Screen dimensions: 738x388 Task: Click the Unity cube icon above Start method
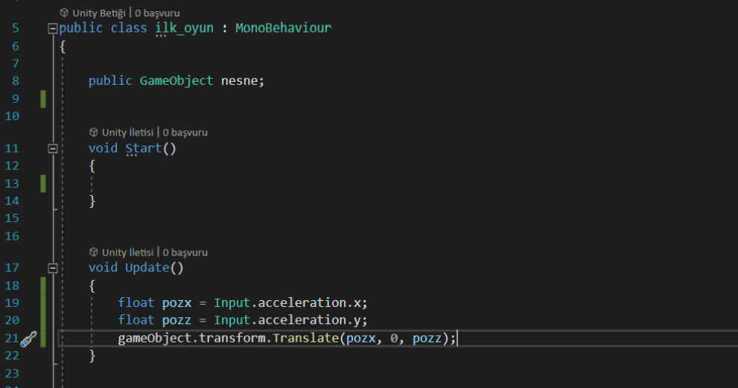[93, 132]
